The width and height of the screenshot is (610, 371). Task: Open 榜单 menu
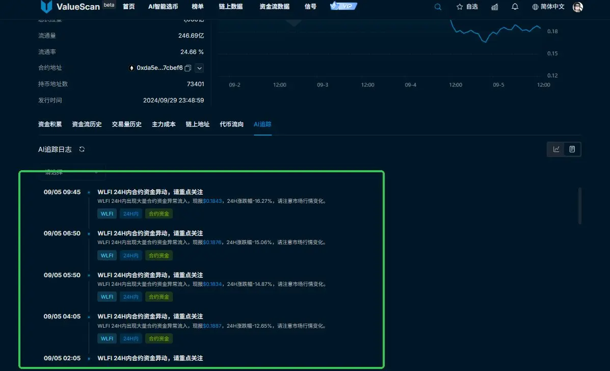(198, 7)
